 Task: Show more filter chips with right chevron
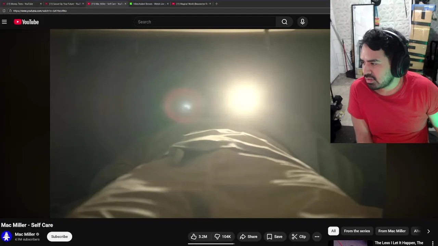pos(428,231)
